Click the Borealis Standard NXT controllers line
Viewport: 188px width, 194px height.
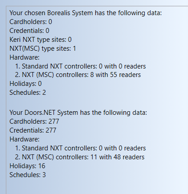coord(80,66)
